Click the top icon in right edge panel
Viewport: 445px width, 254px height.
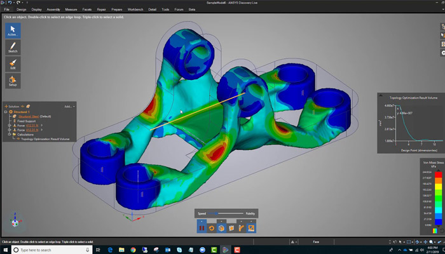pyautogui.click(x=442, y=27)
